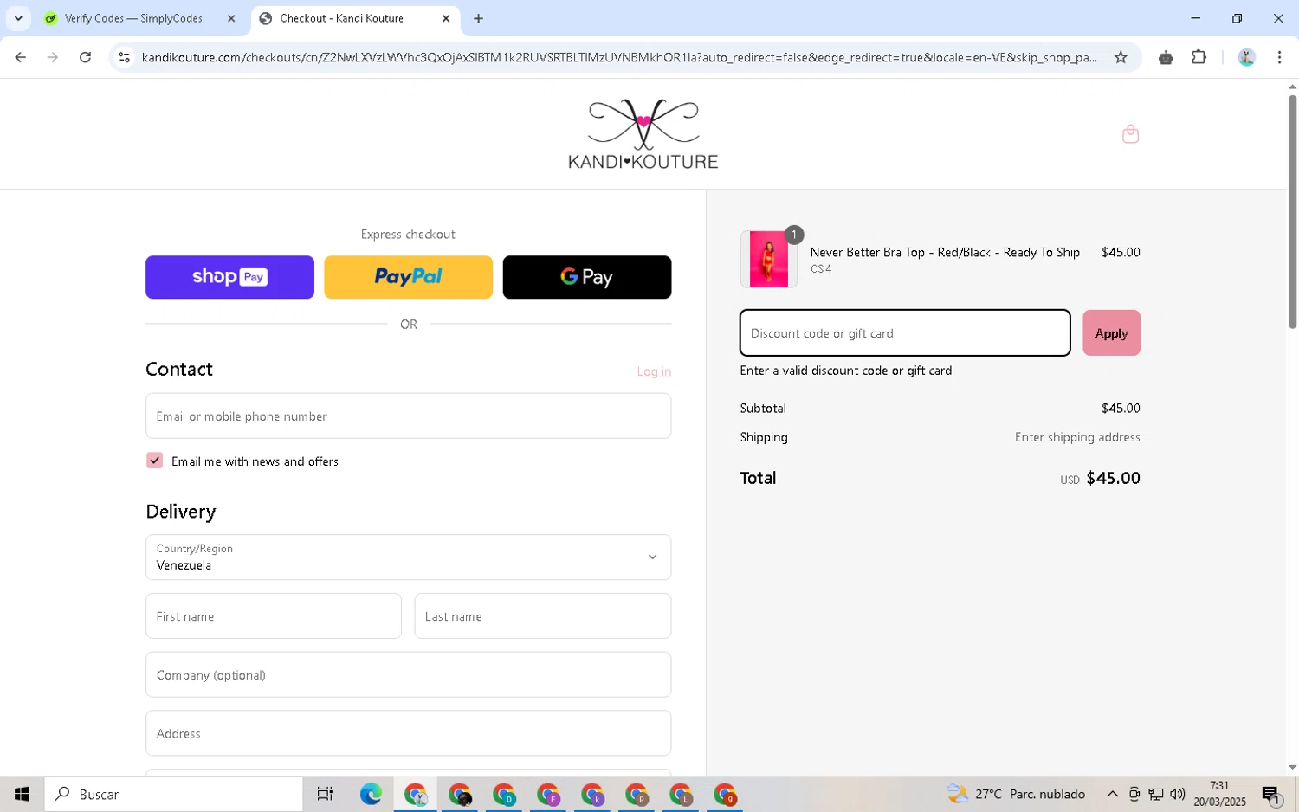
Task: Click the Company (optional) field
Action: point(408,674)
